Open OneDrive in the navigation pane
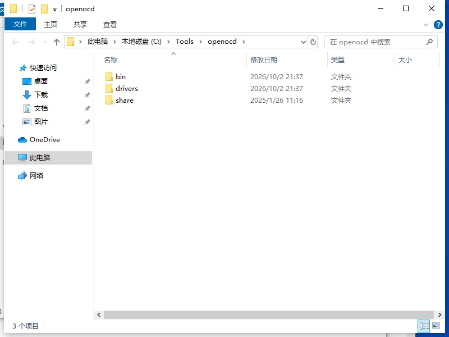Image resolution: width=449 pixels, height=337 pixels. click(45, 140)
